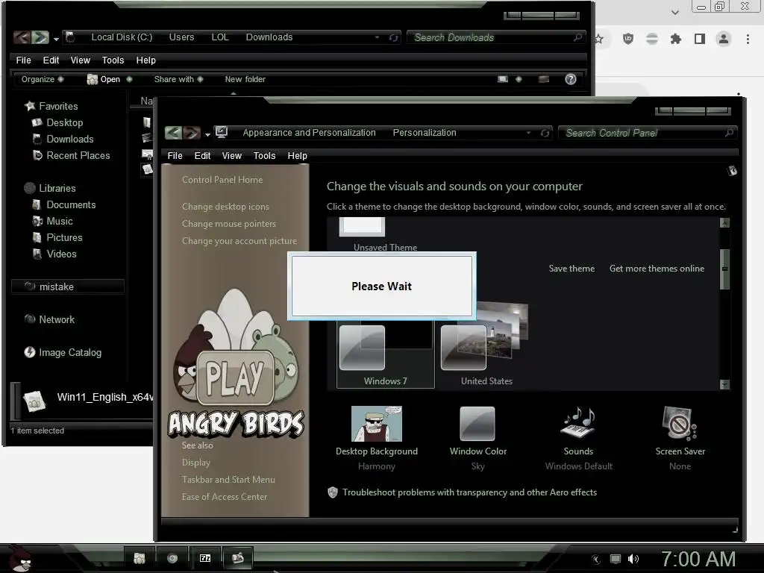Click Back arrow in Downloads window
The image size is (764, 573).
22,37
